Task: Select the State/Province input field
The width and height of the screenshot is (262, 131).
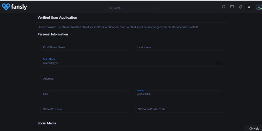Action: click(x=84, y=109)
